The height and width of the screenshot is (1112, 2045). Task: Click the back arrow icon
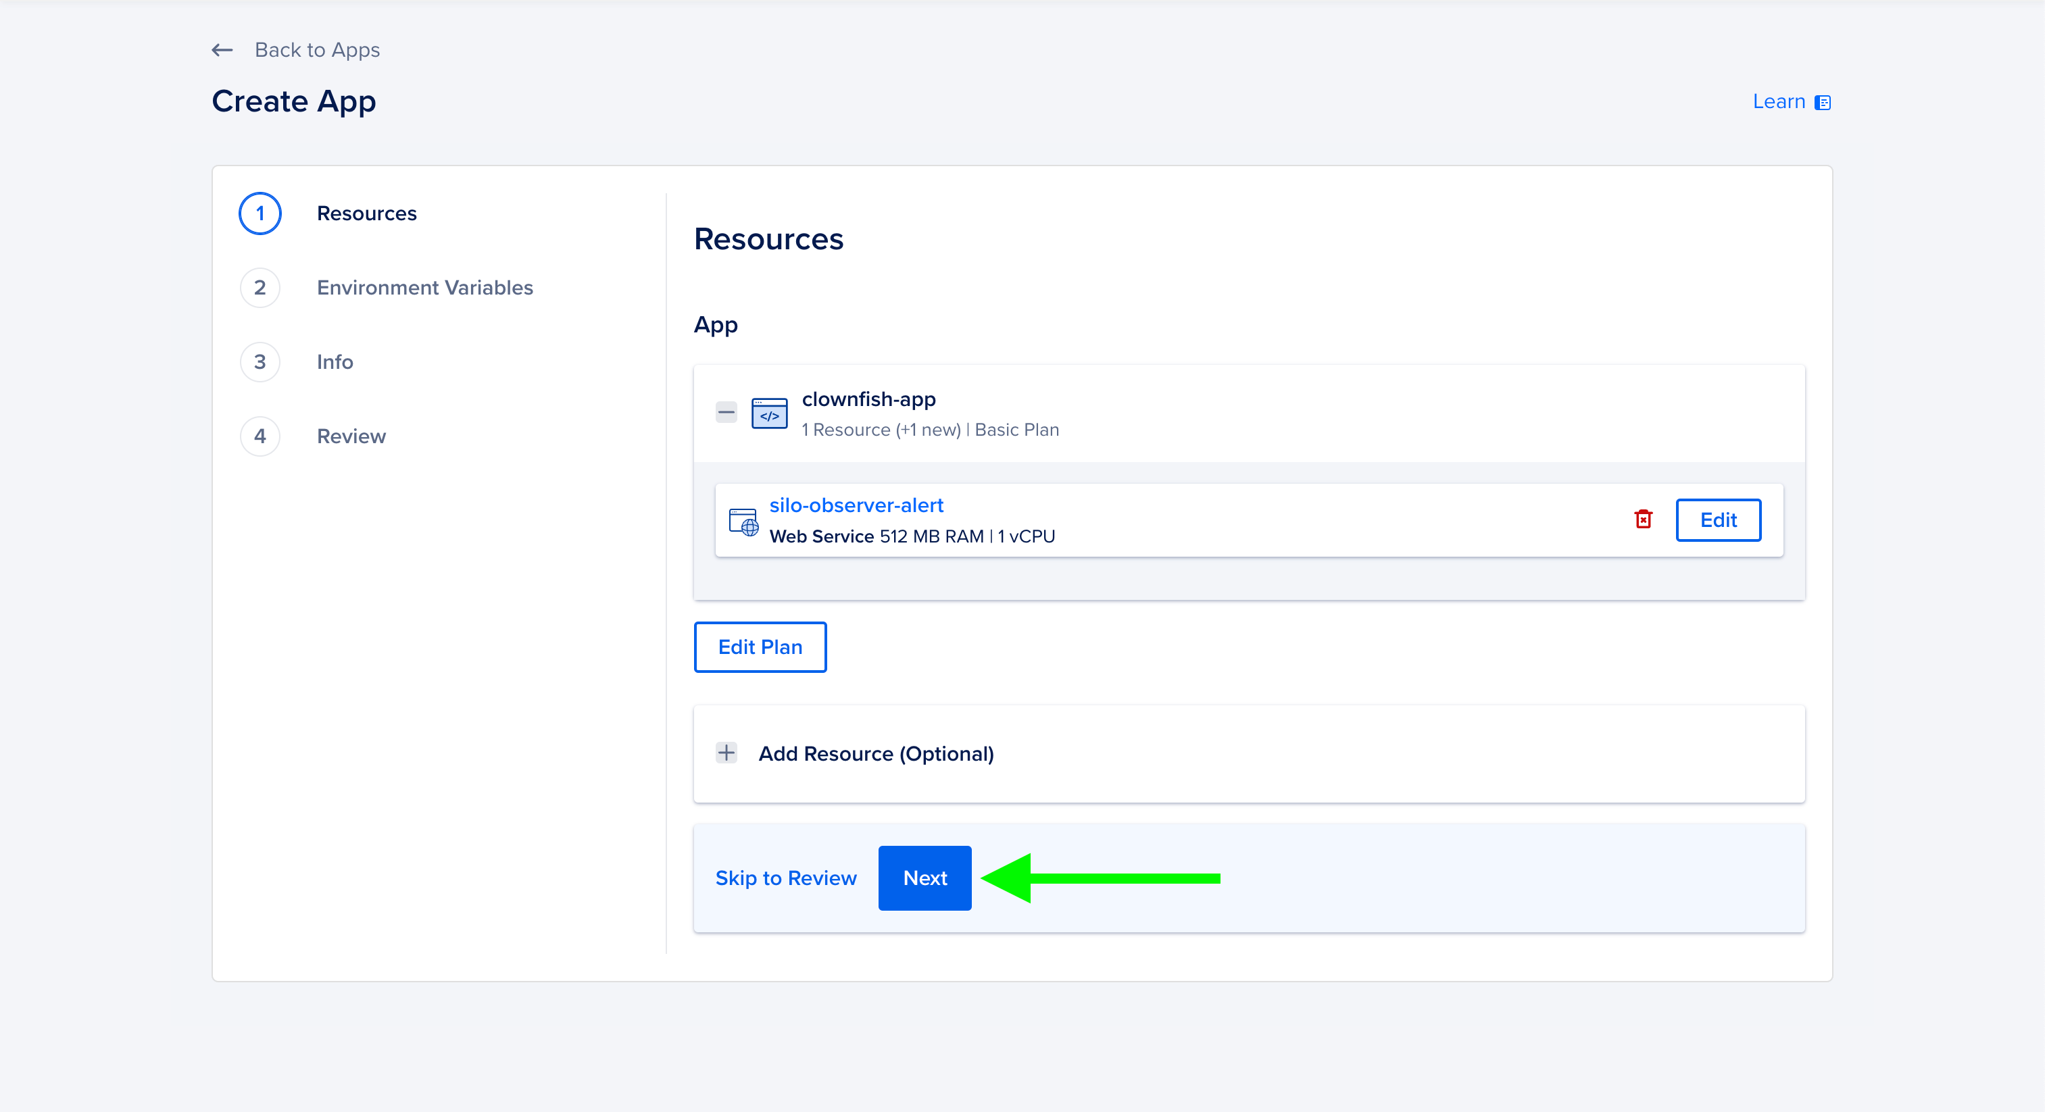(x=222, y=50)
